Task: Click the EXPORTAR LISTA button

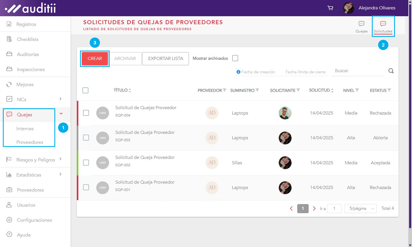Action: [165, 59]
